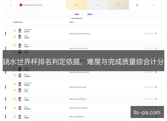Image resolution: width=167 pixels, height=121 pixels.
Task: Click the Men 10m Synchronised event text
Action: 78,48
